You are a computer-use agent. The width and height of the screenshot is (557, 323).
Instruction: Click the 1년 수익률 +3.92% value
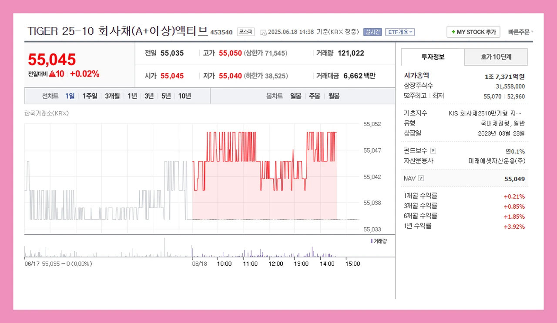(x=514, y=226)
